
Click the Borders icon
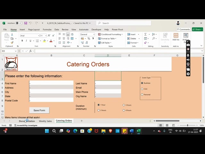(x=37, y=41)
